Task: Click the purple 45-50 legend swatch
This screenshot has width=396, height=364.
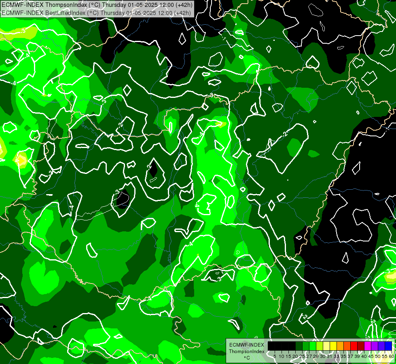Action: [375, 346]
